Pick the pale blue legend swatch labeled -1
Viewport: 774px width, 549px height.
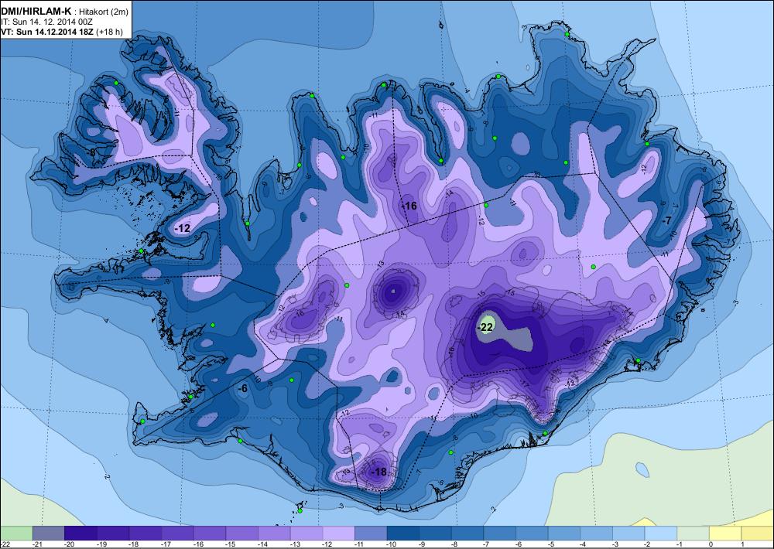point(693,534)
